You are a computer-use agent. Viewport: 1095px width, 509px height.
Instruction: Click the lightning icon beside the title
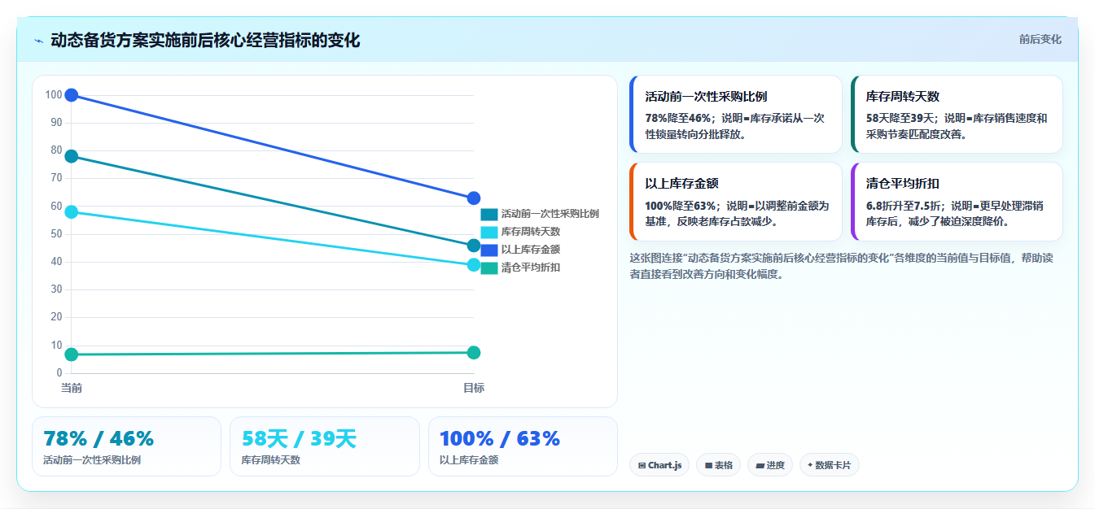click(38, 41)
